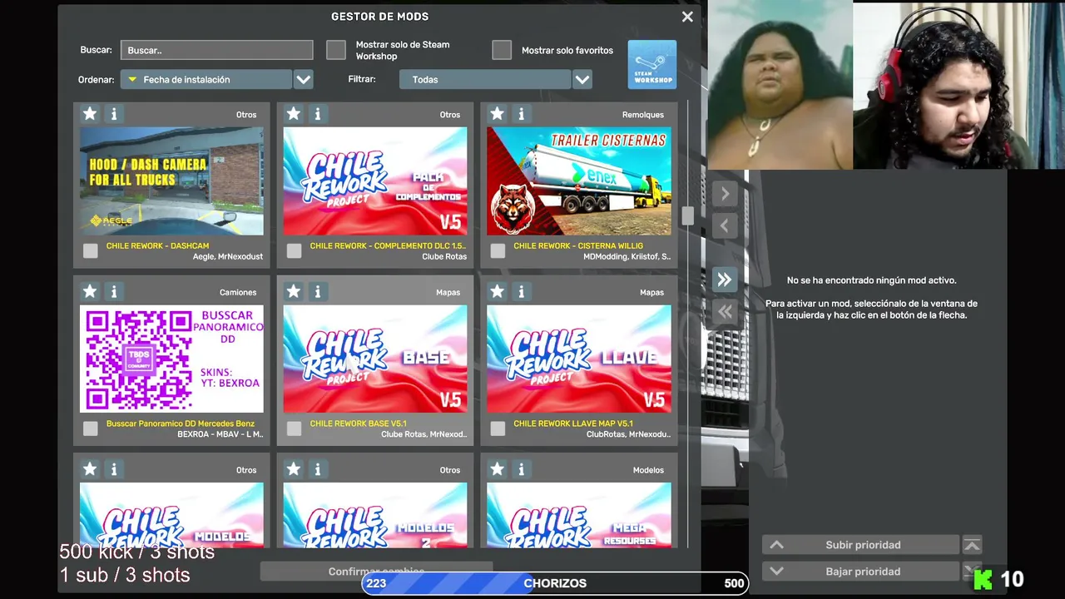Select the Chile Rework LLAVE V.5 thumbnail
This screenshot has width=1065, height=599.
click(x=579, y=359)
